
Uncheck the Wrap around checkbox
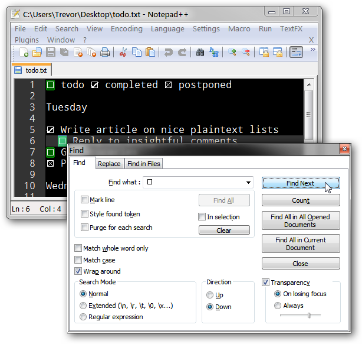click(78, 271)
